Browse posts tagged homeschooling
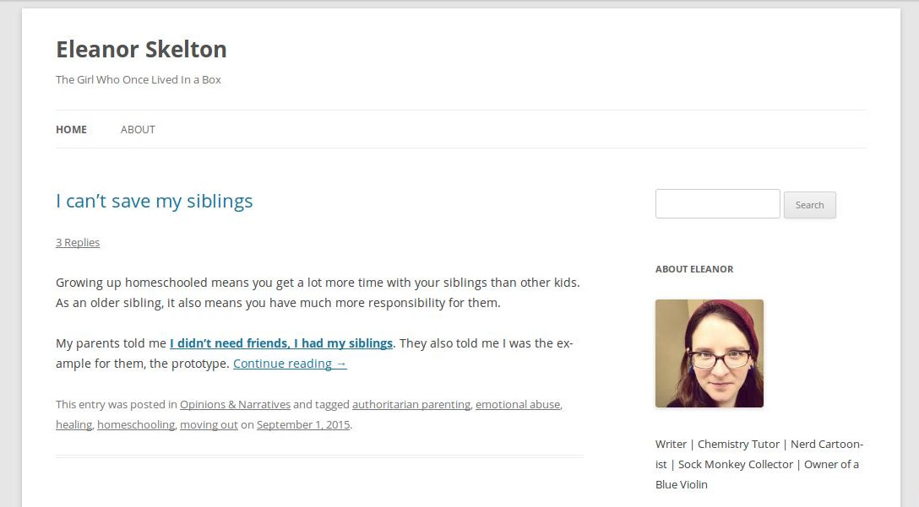 [136, 424]
